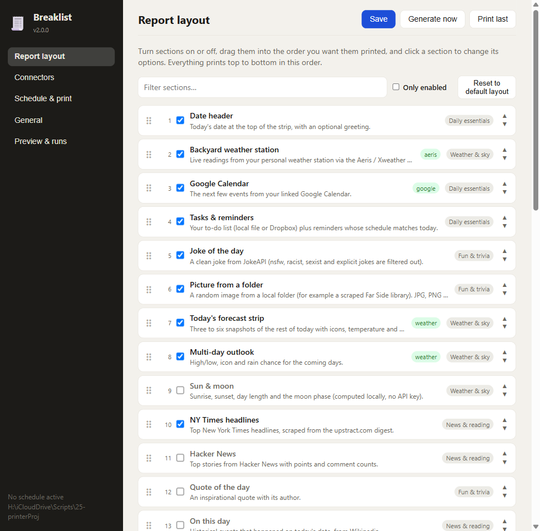Move Date header up with the arrow
540x531 pixels.
tap(504, 116)
